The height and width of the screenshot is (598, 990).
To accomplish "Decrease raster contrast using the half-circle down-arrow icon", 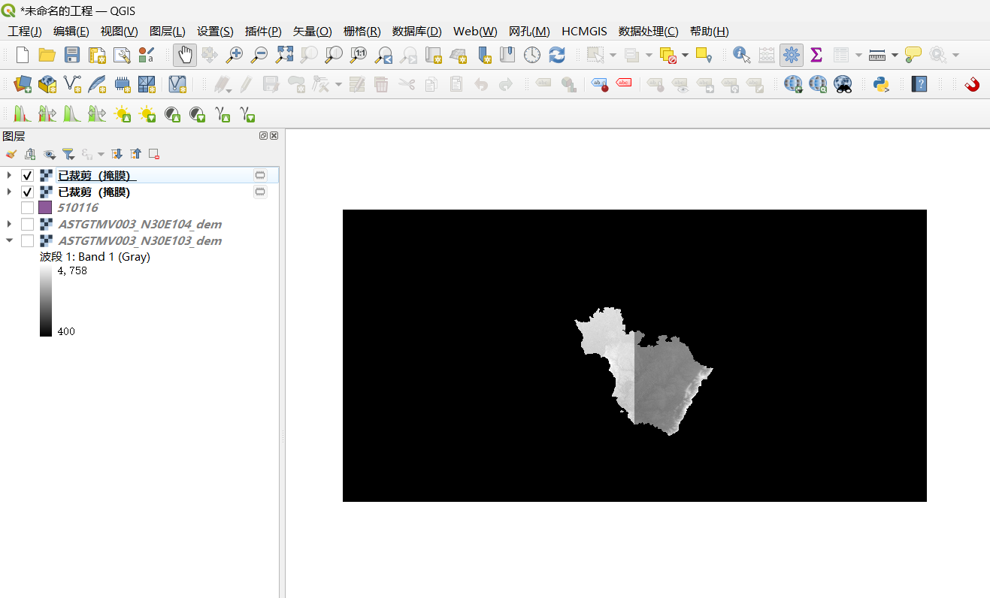I will click(x=197, y=114).
